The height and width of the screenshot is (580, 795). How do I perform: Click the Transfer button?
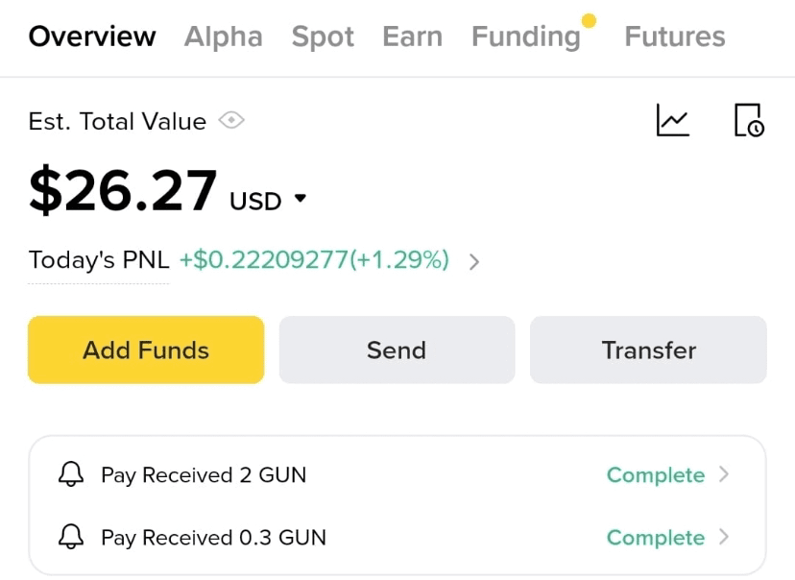(x=648, y=350)
